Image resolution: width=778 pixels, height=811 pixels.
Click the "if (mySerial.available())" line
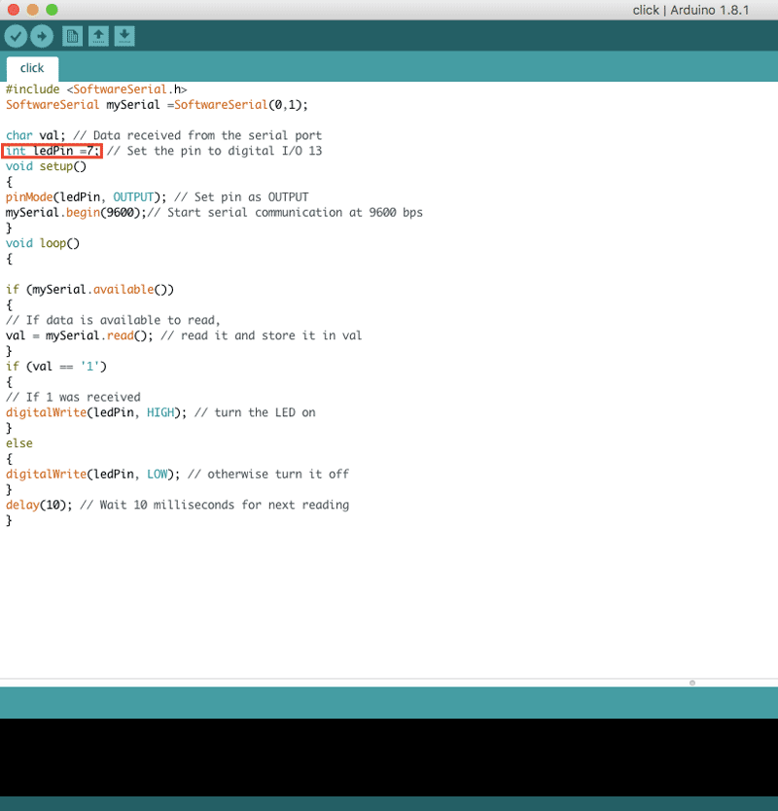click(89, 289)
